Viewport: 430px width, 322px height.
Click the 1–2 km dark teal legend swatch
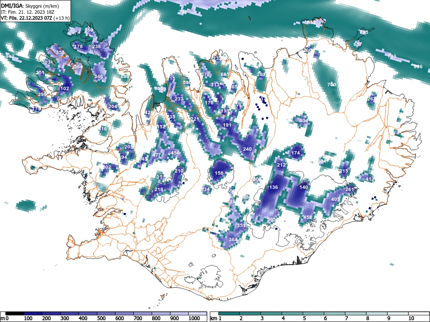229,313
